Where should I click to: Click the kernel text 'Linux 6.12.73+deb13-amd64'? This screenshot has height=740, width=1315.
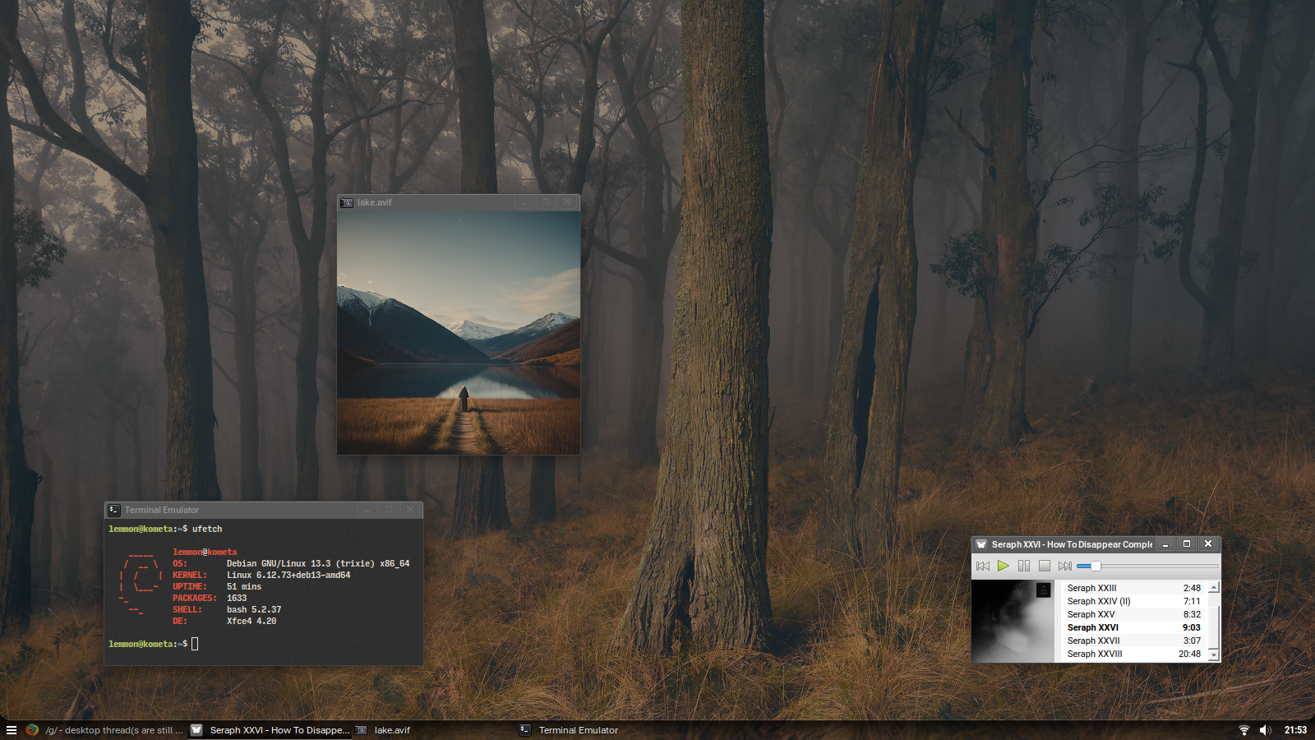pyautogui.click(x=288, y=575)
